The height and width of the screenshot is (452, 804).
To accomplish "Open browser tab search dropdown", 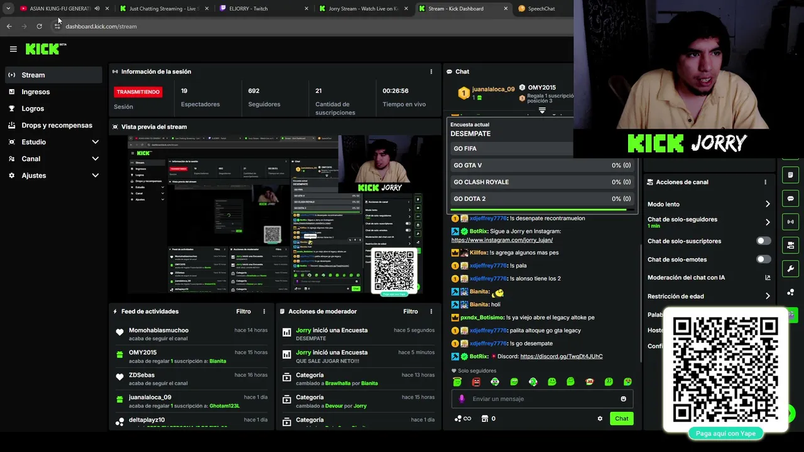I will [x=8, y=9].
